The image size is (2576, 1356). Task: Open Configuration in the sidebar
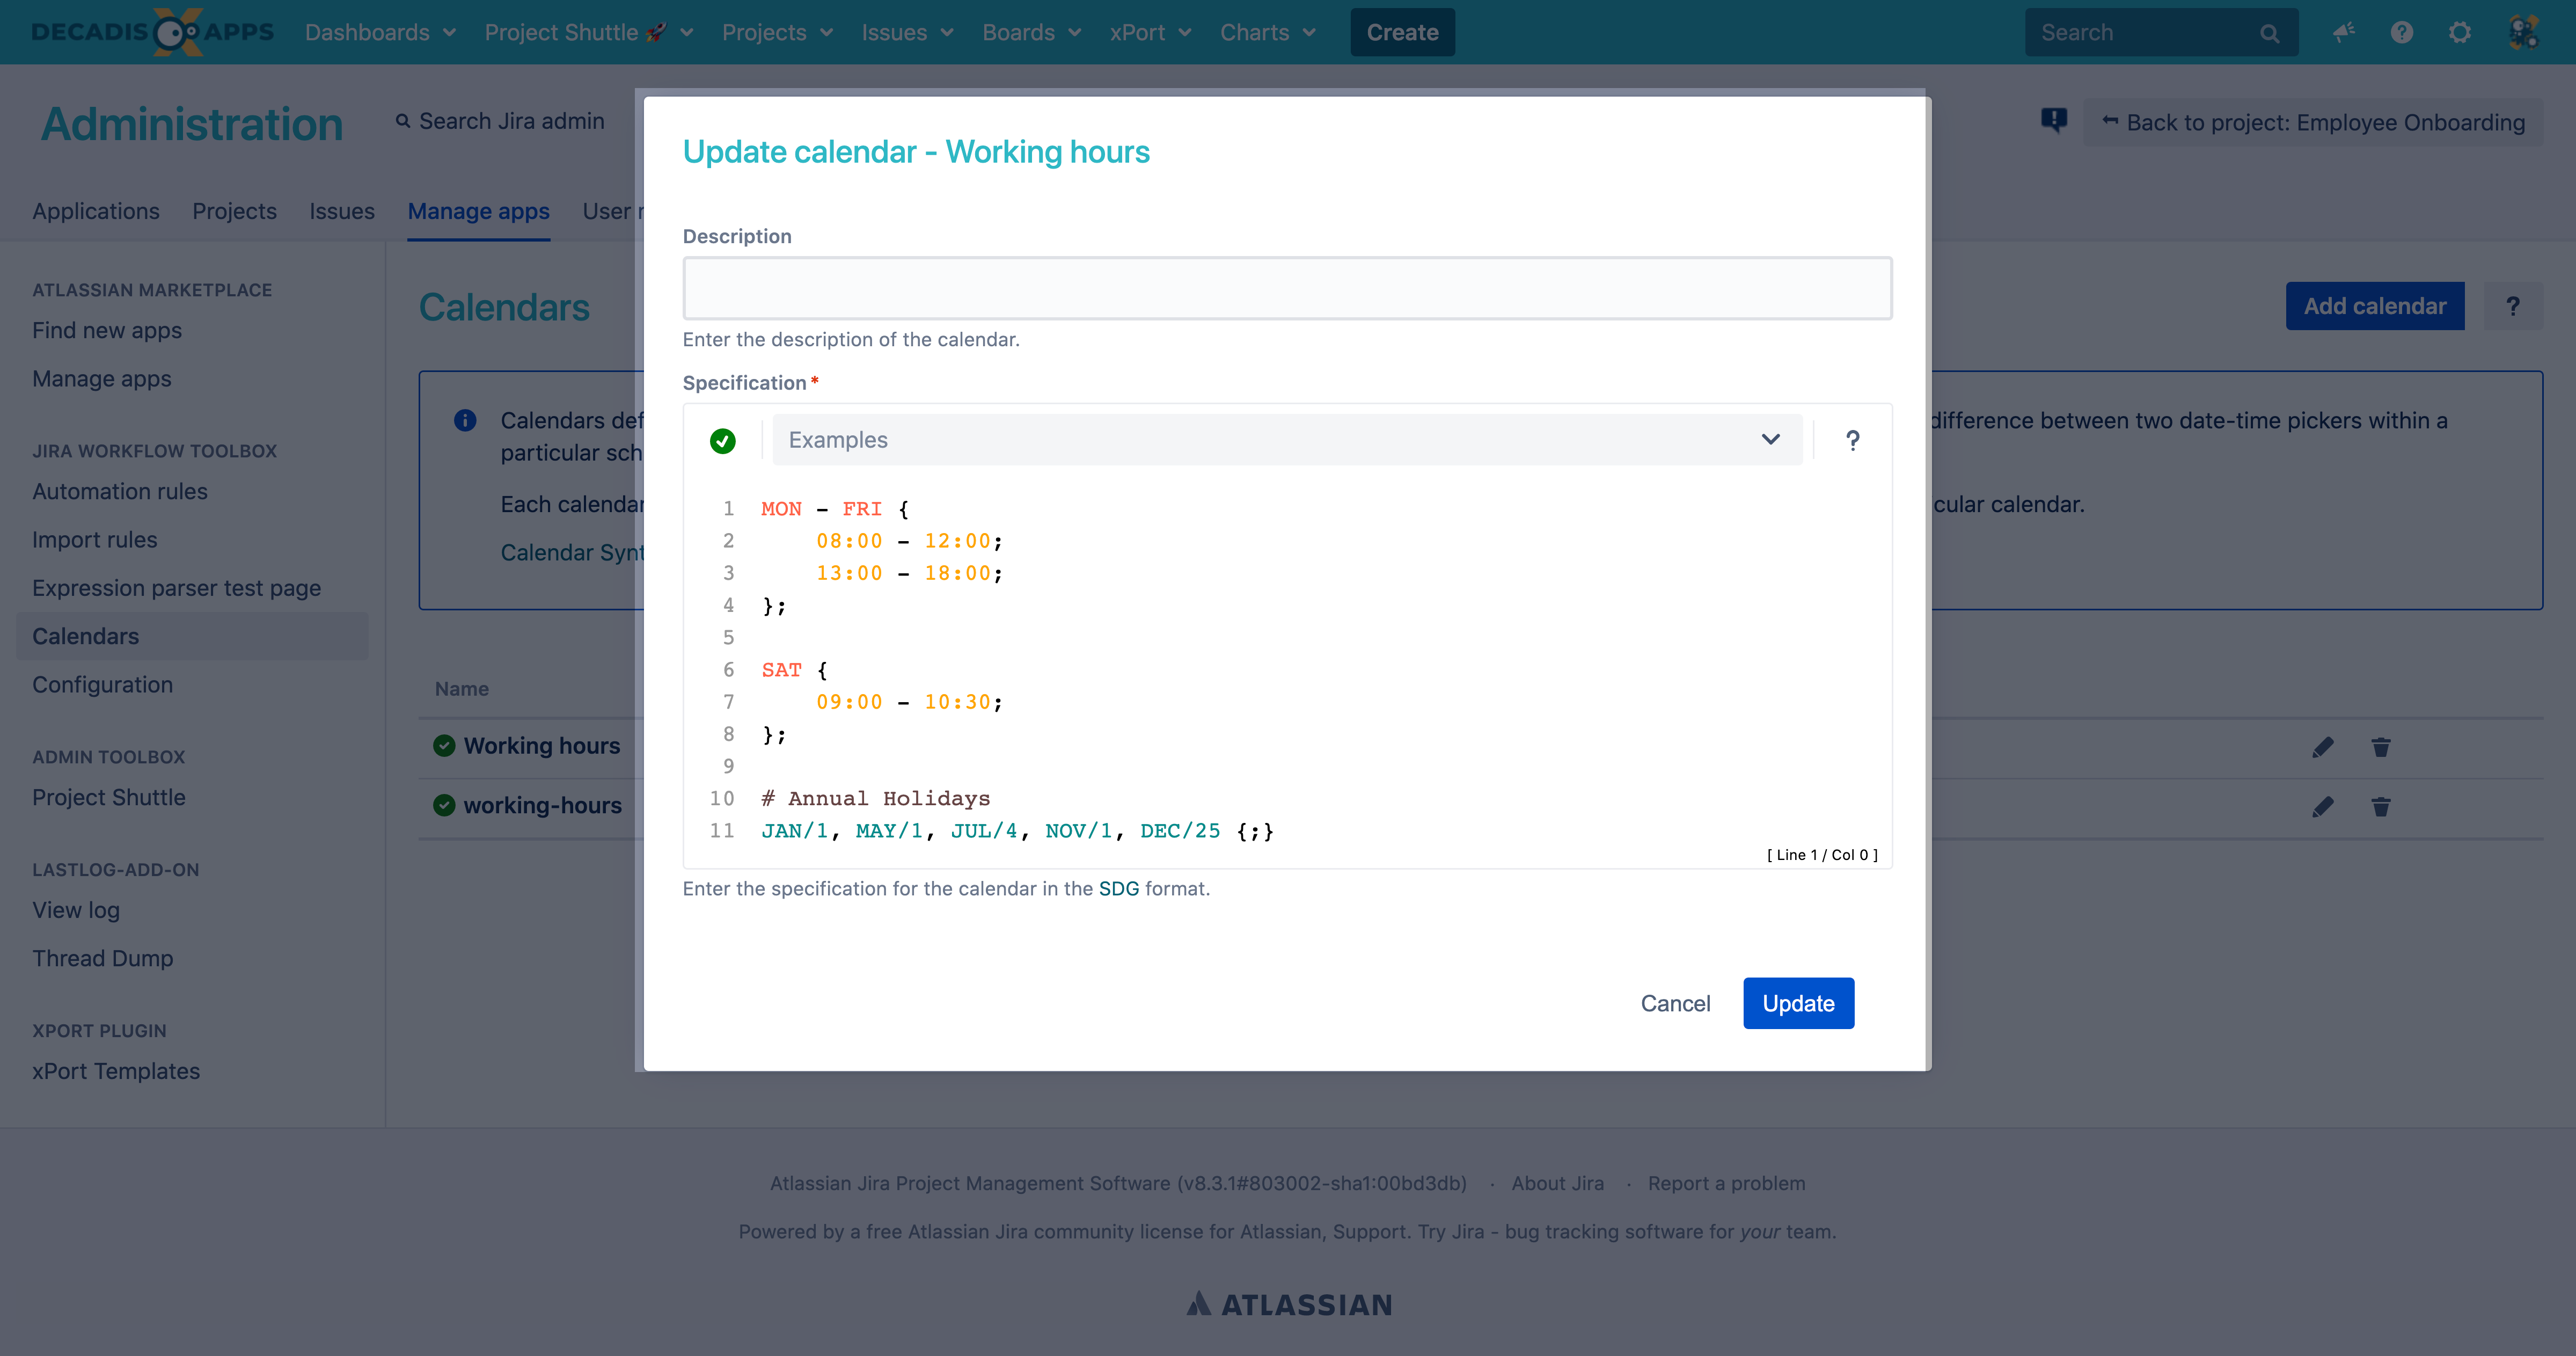102,685
